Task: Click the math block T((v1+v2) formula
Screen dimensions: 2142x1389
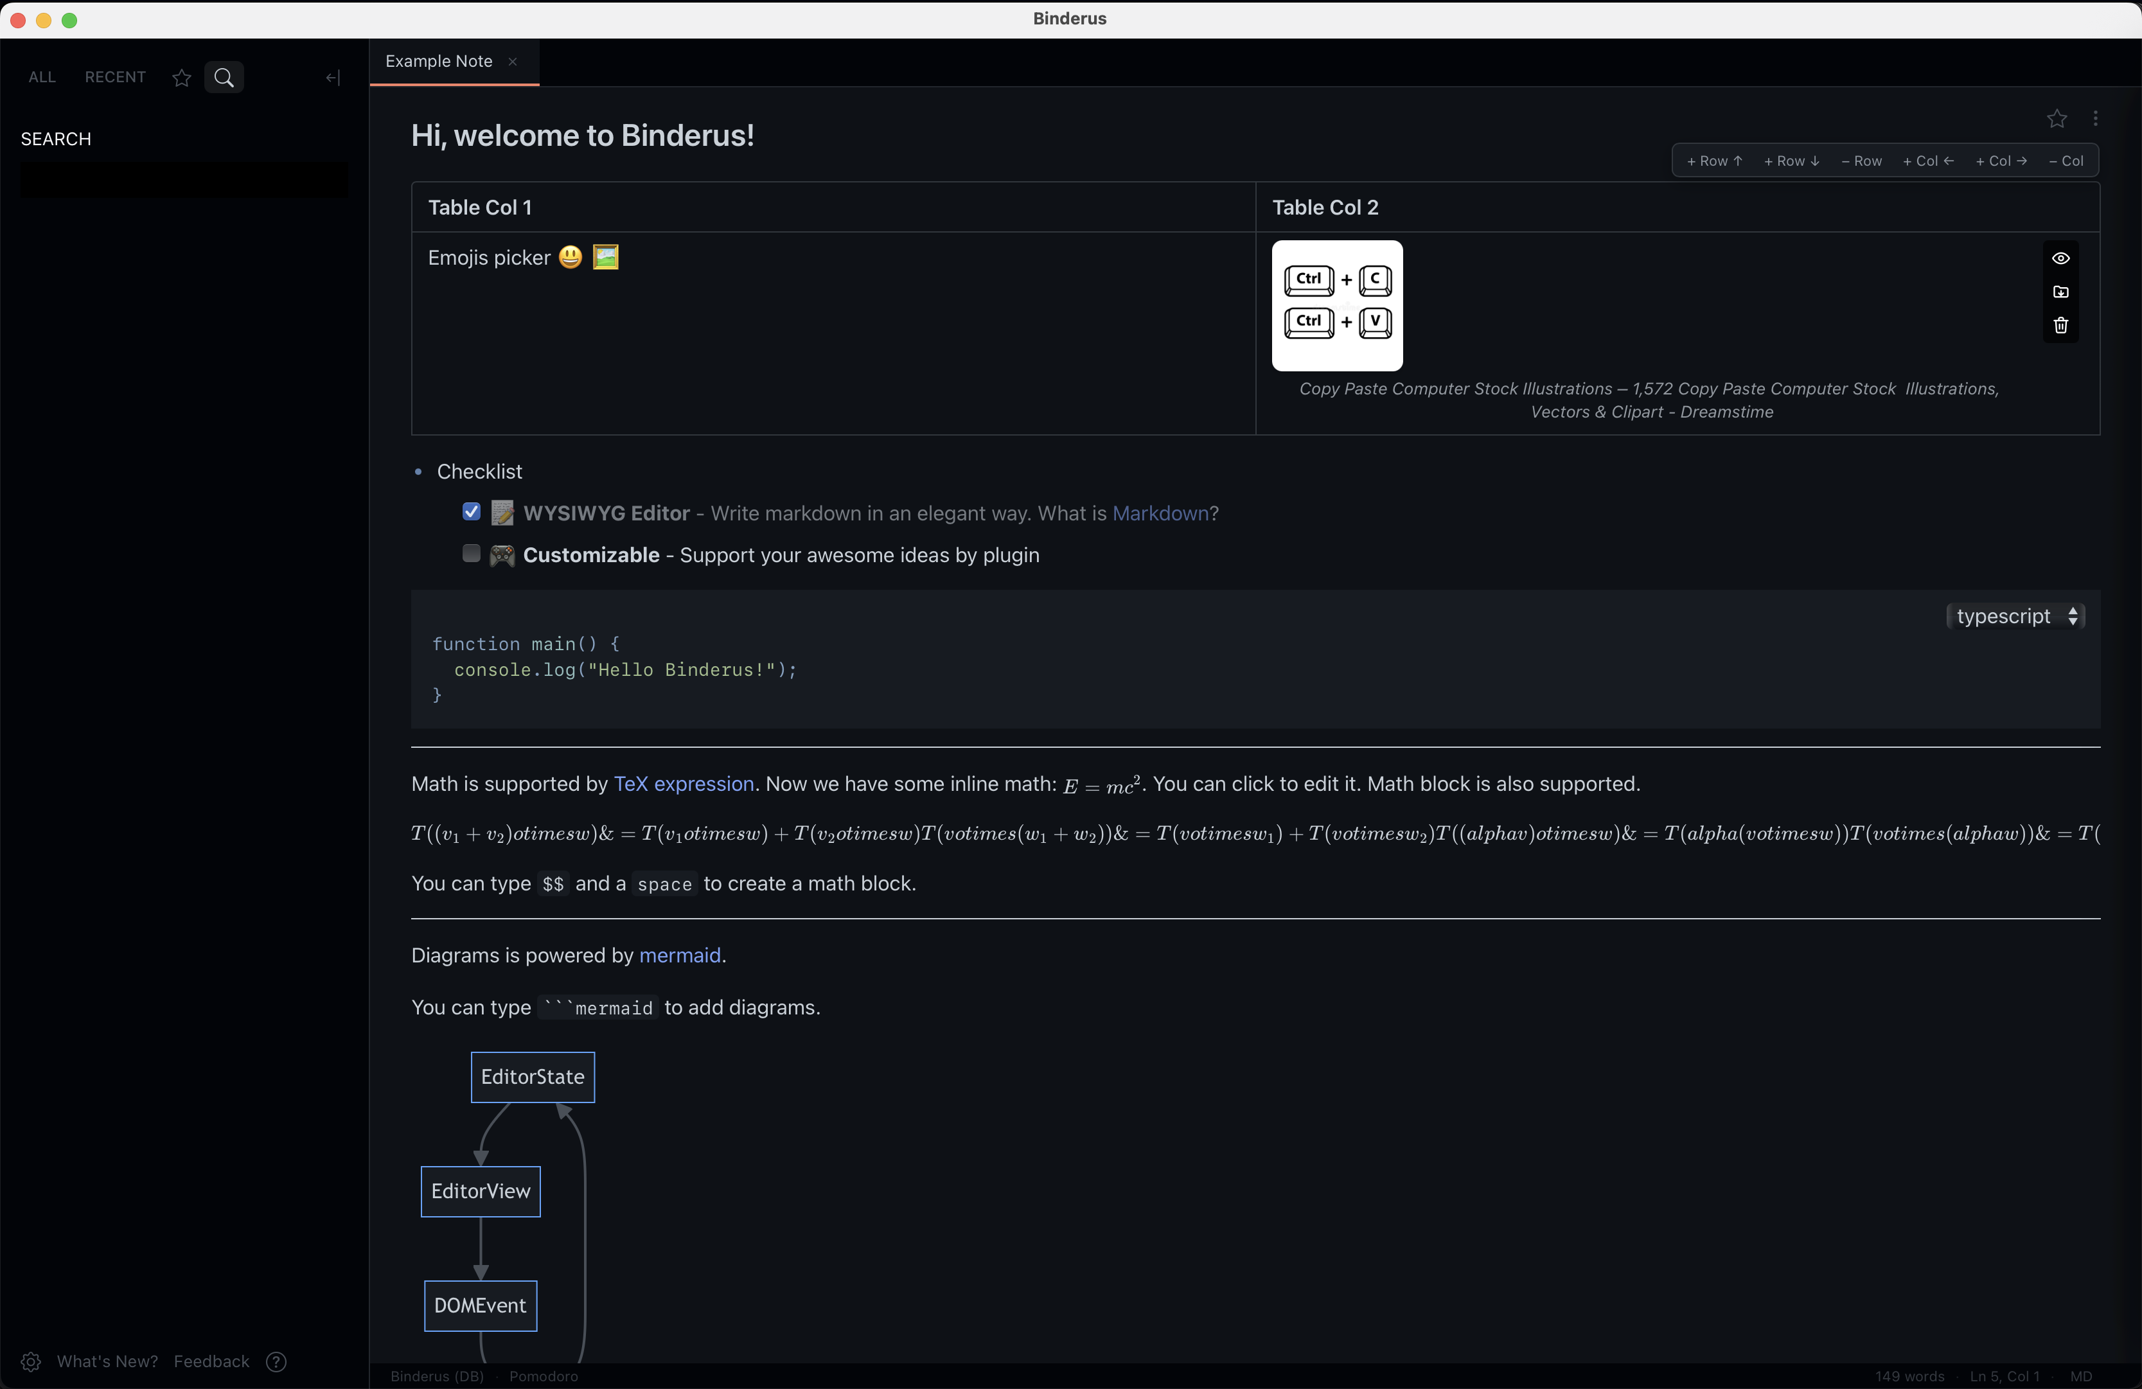Action: pos(1255,833)
